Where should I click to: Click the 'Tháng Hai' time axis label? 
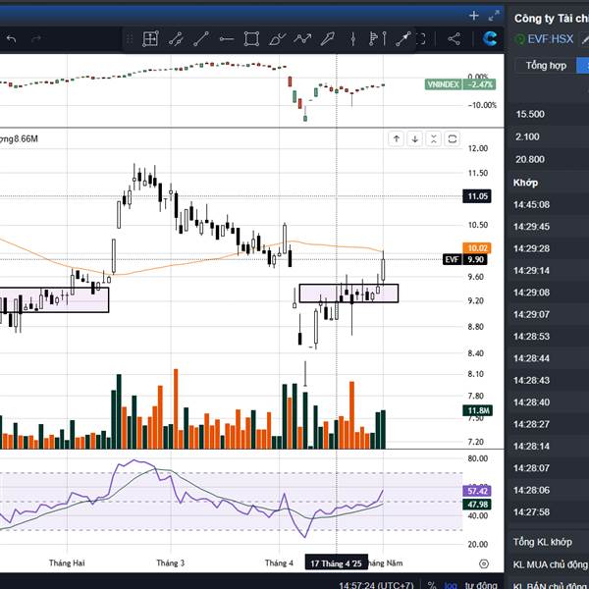(67, 562)
